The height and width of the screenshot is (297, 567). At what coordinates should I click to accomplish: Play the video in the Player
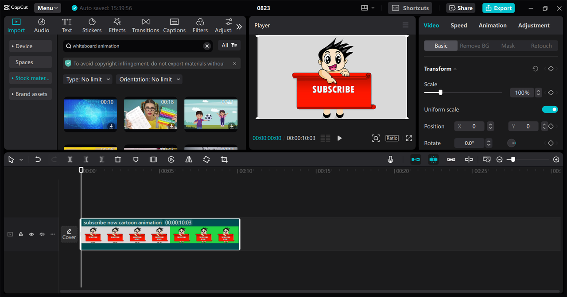coord(339,138)
